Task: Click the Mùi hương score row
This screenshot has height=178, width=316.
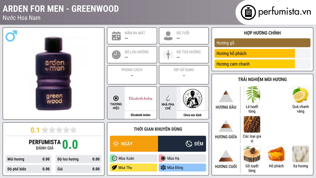Action: pos(29,159)
